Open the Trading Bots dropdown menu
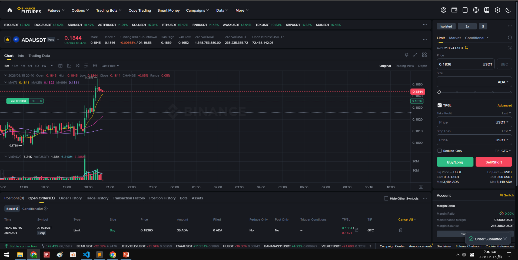 click(x=109, y=10)
